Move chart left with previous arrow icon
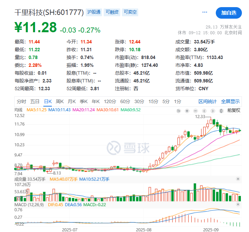The height and width of the screenshot is (232, 249). click(204, 111)
